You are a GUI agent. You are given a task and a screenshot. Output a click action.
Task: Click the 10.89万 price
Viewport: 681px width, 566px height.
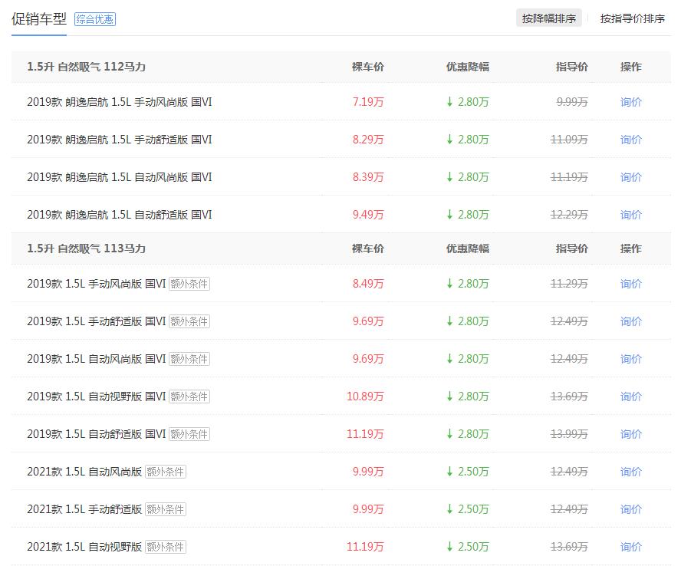click(x=365, y=397)
